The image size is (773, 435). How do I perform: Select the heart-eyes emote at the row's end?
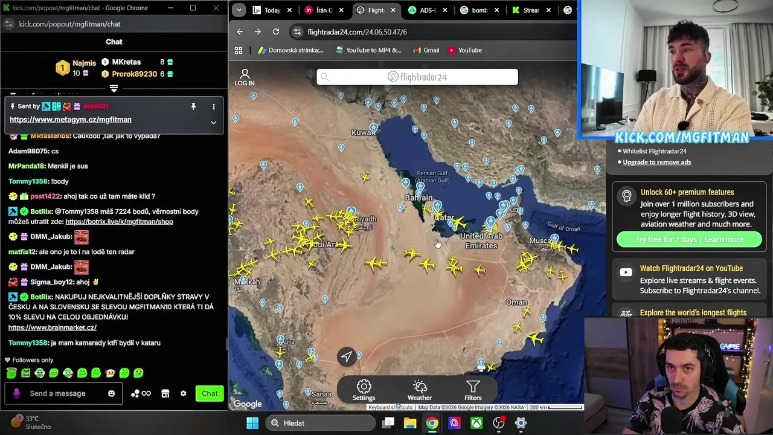138,373
